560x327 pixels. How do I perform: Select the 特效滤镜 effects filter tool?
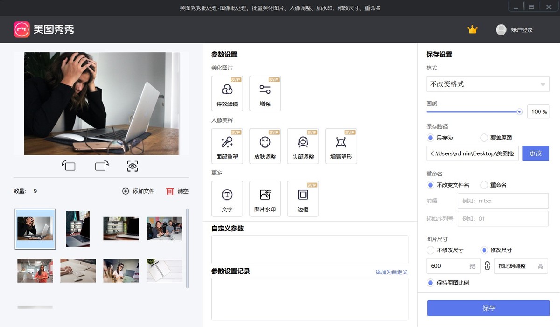pos(227,93)
